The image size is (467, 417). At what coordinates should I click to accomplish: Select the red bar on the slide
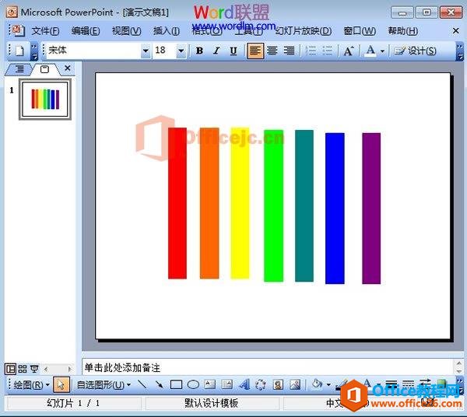177,203
